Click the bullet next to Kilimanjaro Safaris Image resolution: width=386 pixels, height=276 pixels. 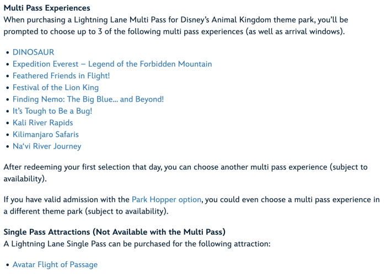[7, 135]
